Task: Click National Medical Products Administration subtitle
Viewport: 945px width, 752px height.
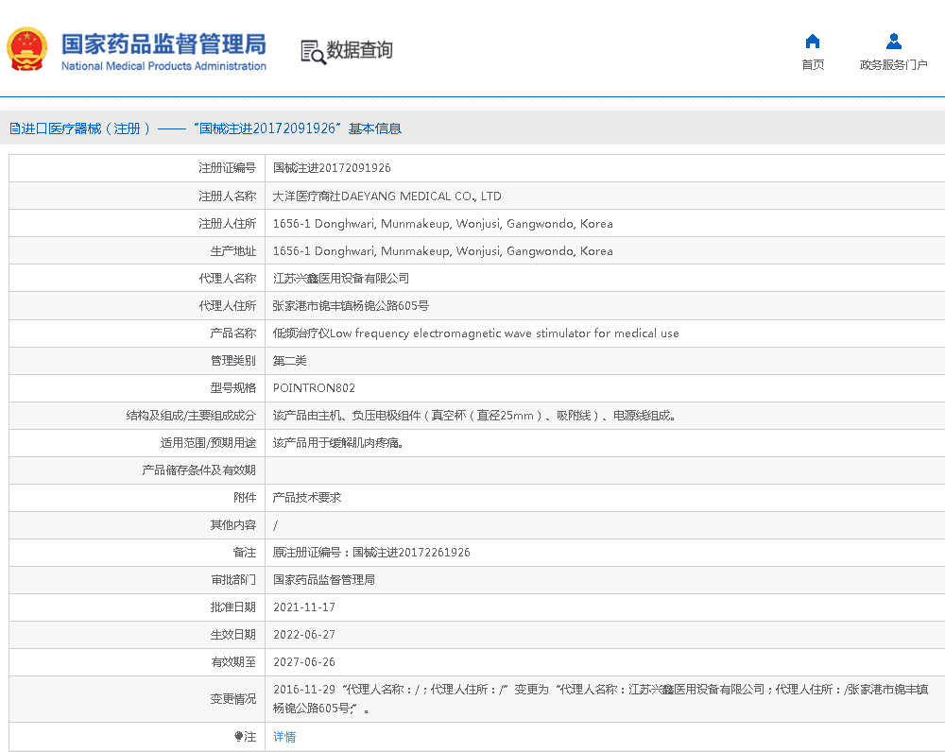Action: 163,66
